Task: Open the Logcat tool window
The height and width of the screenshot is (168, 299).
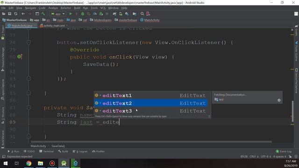Action: pyautogui.click(x=80, y=151)
